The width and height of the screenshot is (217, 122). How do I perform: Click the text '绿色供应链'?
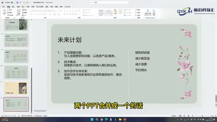(142, 53)
